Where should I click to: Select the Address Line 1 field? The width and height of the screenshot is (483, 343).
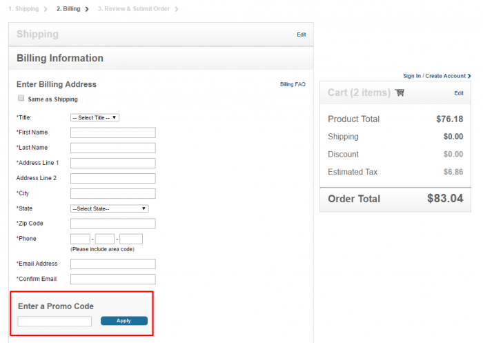point(113,163)
